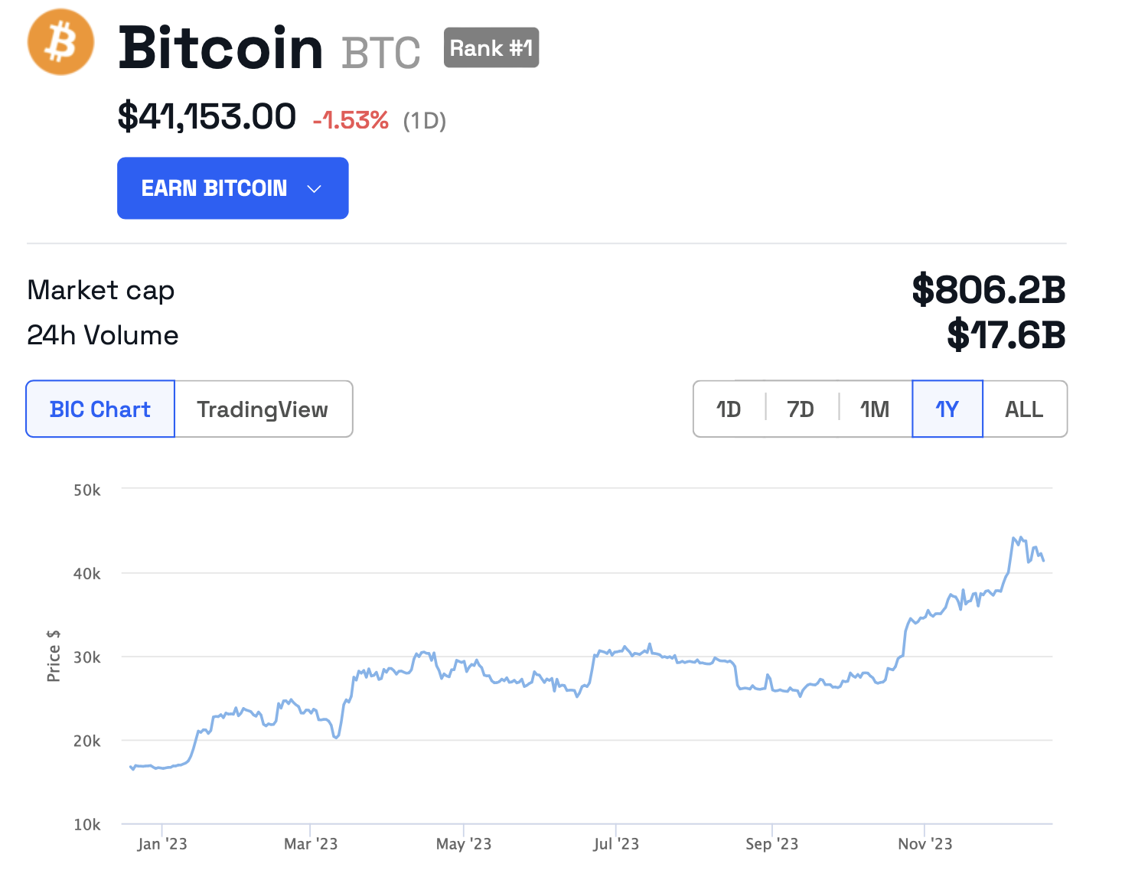Screen dimensions: 1148x880
Task: Switch to the TradingView tab
Action: (263, 409)
